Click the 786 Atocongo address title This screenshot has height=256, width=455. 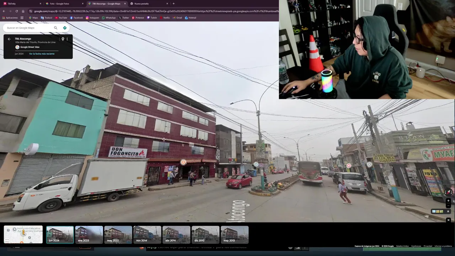coord(23,39)
